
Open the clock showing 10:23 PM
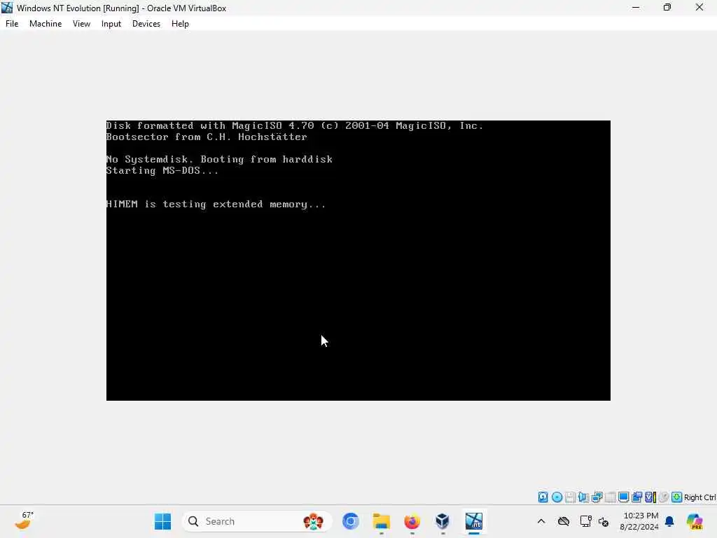pos(639,521)
